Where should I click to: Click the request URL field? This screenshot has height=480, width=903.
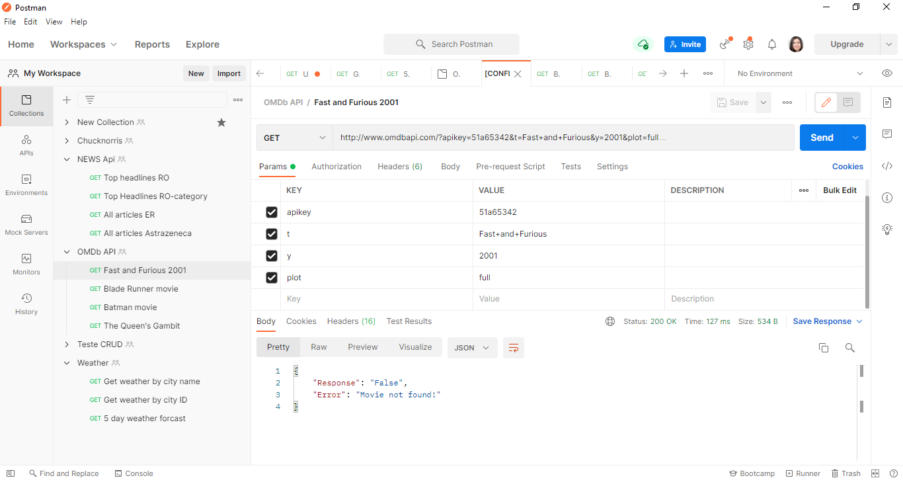[563, 138]
